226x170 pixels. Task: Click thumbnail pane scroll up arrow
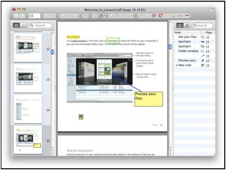(52, 150)
